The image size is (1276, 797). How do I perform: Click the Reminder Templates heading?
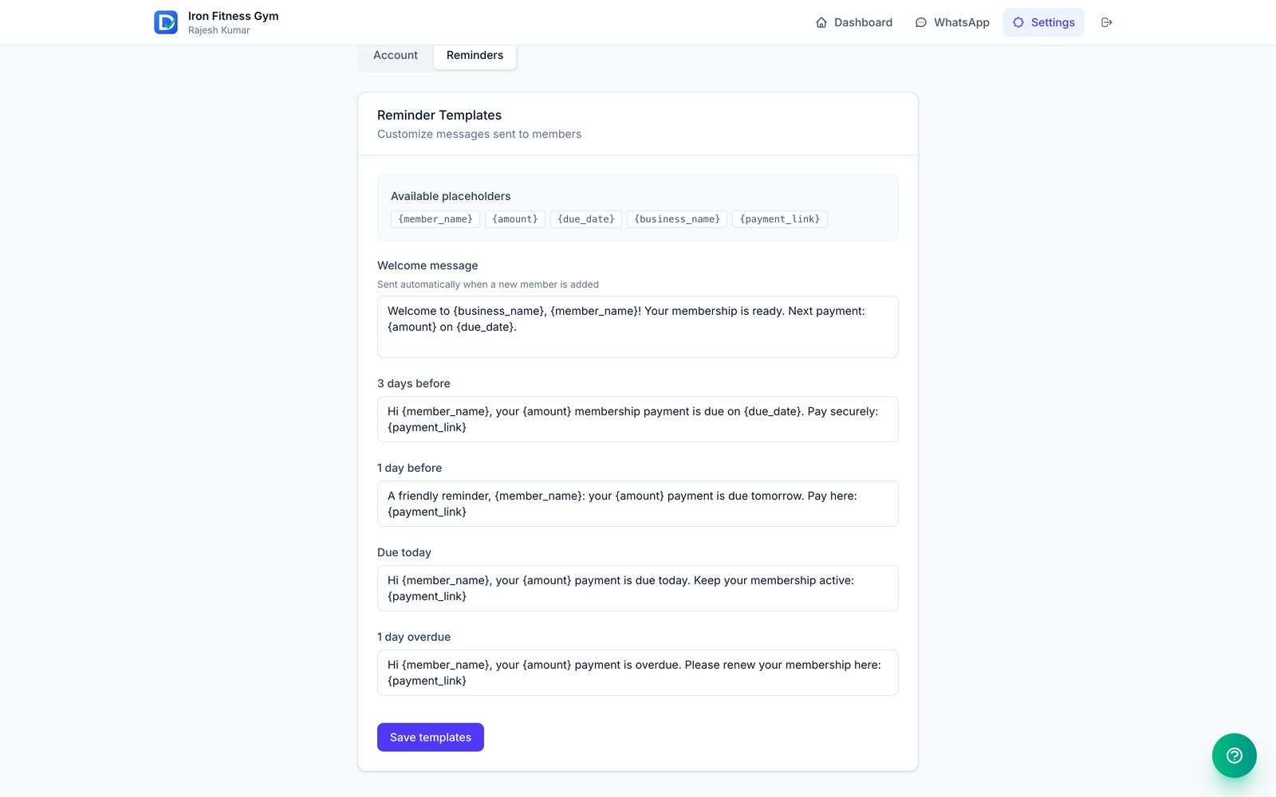(439, 116)
